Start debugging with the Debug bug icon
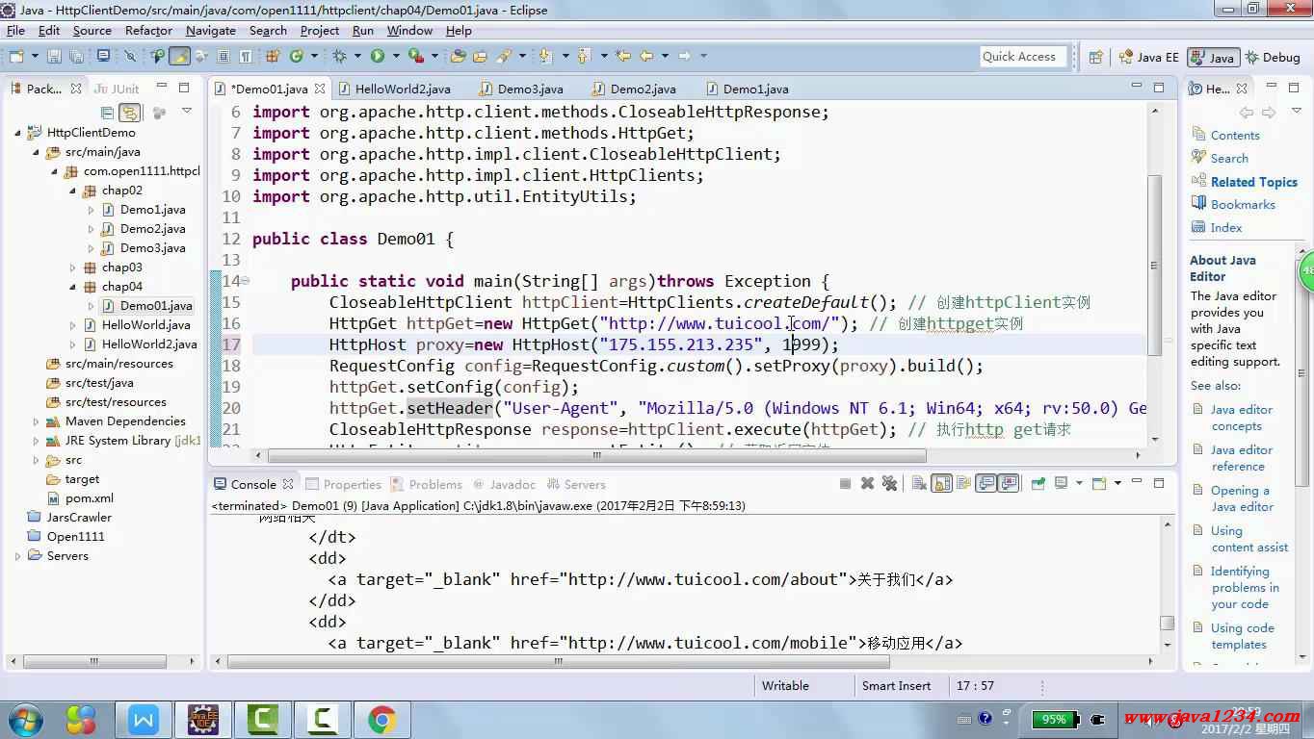The width and height of the screenshot is (1314, 739). 339,57
